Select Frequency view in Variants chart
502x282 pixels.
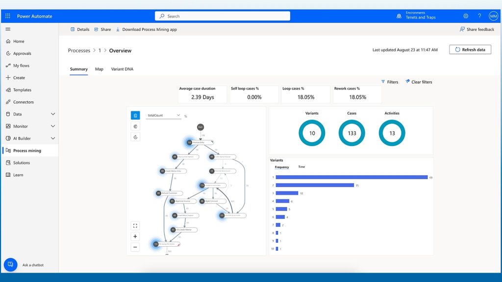281,167
